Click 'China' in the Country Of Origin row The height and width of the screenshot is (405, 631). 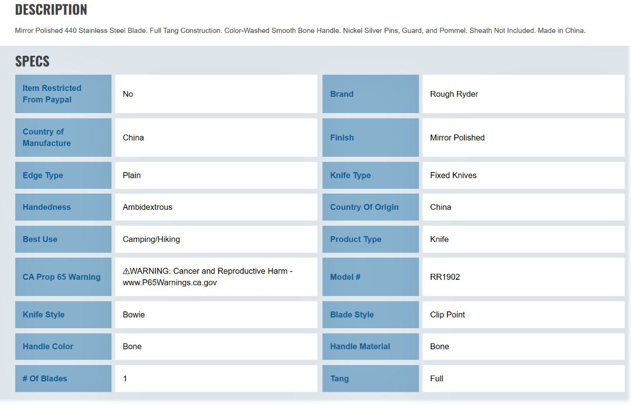441,207
